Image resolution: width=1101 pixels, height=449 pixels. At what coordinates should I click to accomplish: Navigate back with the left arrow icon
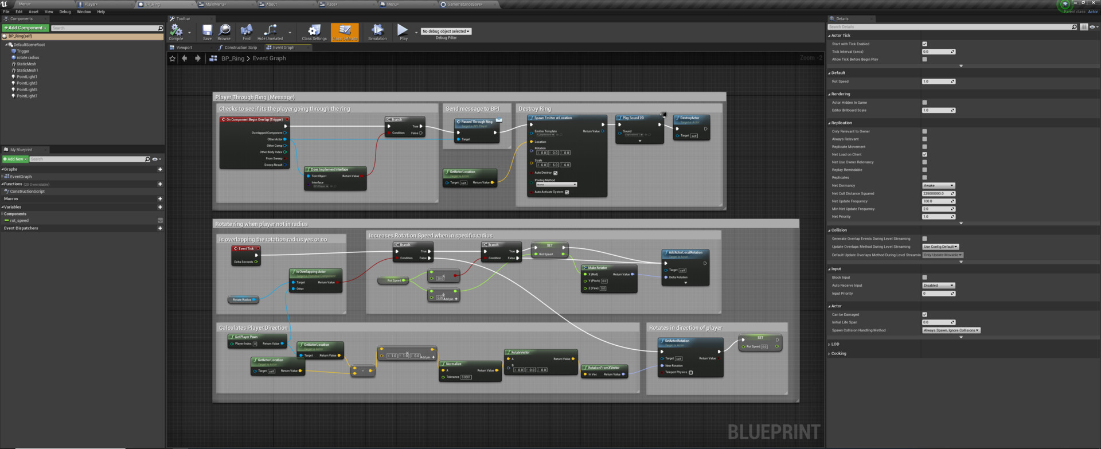[185, 58]
